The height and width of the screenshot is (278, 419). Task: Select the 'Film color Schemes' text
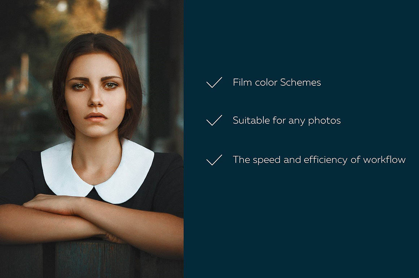(x=277, y=82)
